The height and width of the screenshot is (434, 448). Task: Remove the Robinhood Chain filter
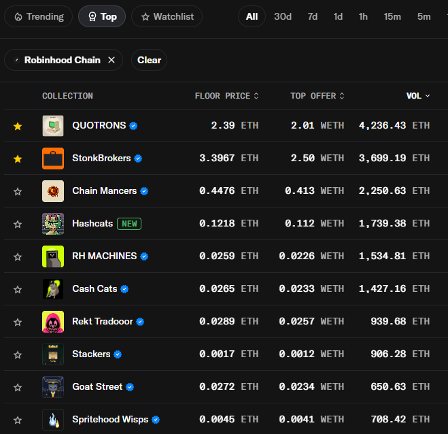(111, 60)
